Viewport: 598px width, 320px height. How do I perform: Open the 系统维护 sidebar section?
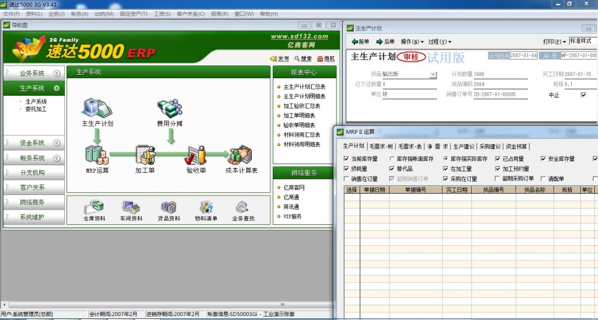point(33,217)
